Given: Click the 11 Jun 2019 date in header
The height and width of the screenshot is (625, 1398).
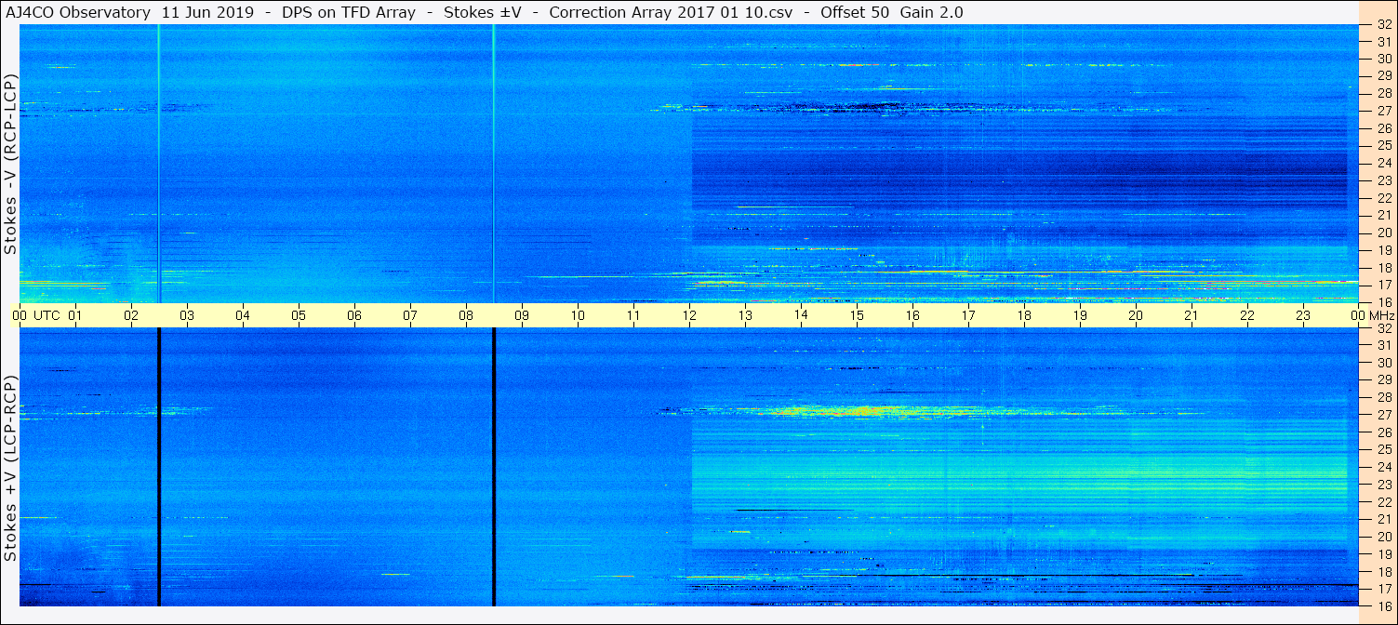Looking at the screenshot, I should pos(202,13).
